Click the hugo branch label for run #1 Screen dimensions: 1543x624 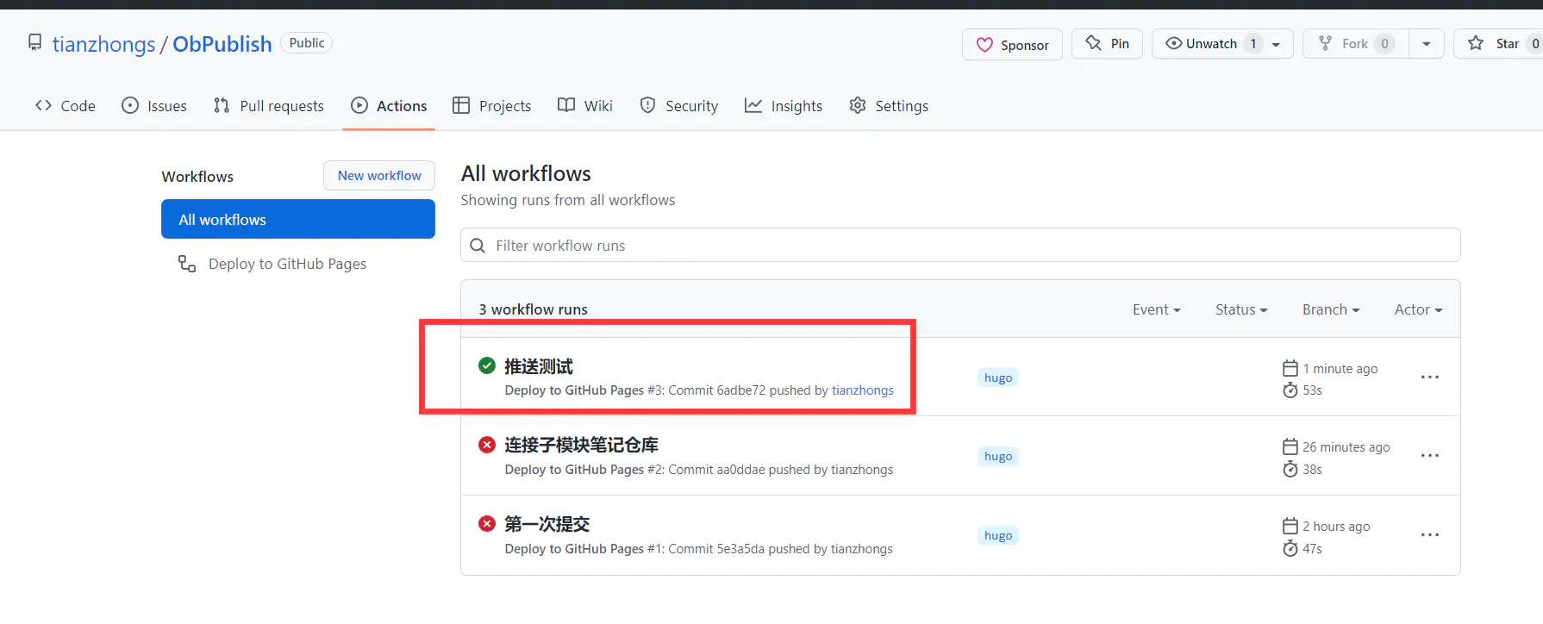[998, 535]
